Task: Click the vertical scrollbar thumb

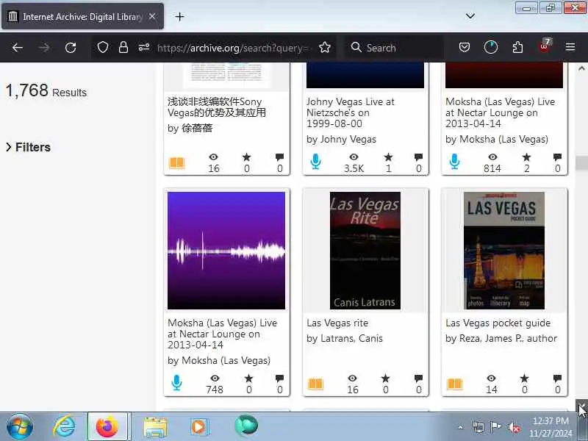Action: 581,162
